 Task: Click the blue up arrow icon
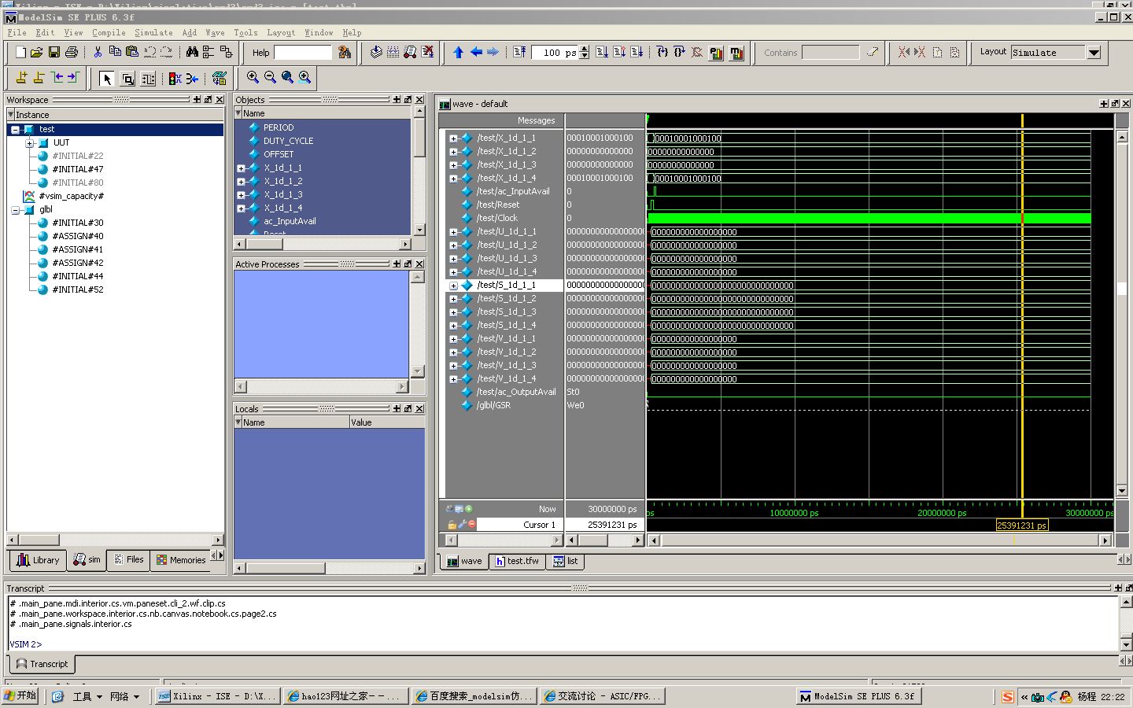[459, 53]
